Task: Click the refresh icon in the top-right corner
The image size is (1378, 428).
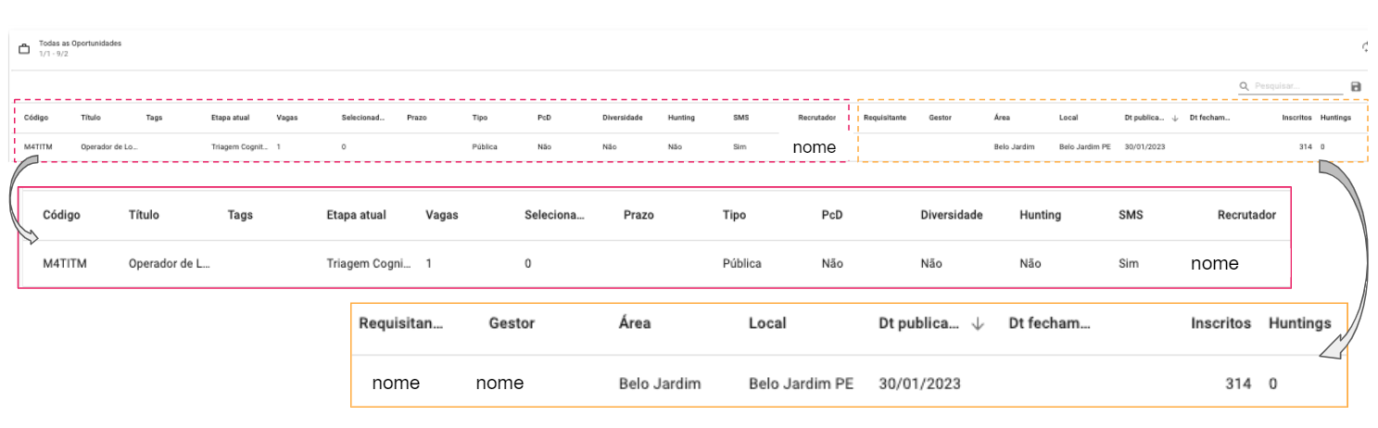Action: coord(1366,47)
